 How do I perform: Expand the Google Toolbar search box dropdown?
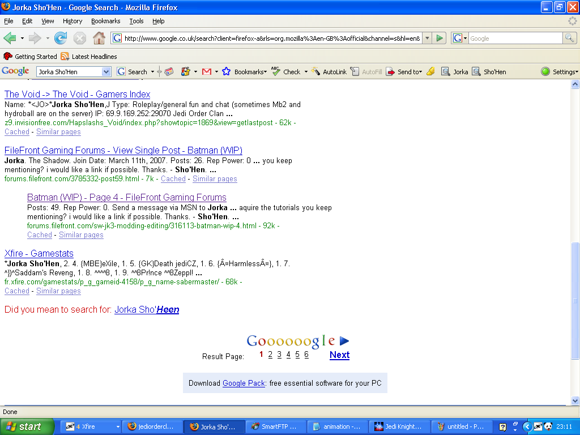106,72
